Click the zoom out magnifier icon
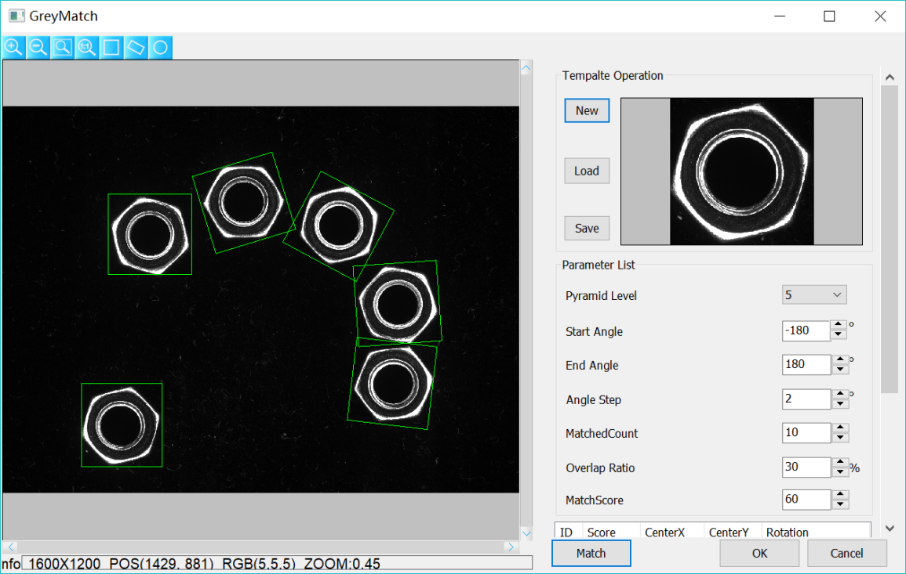The image size is (906, 574). [38, 48]
